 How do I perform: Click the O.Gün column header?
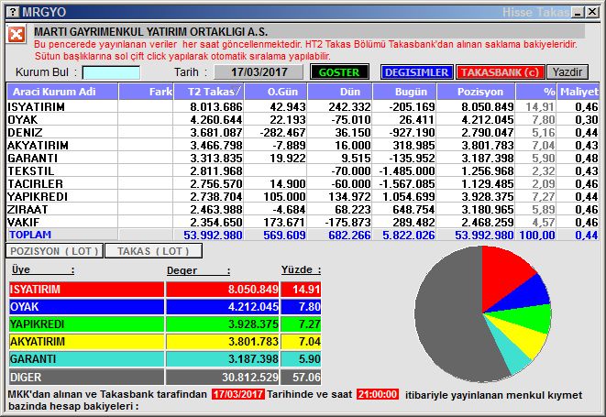click(x=276, y=92)
